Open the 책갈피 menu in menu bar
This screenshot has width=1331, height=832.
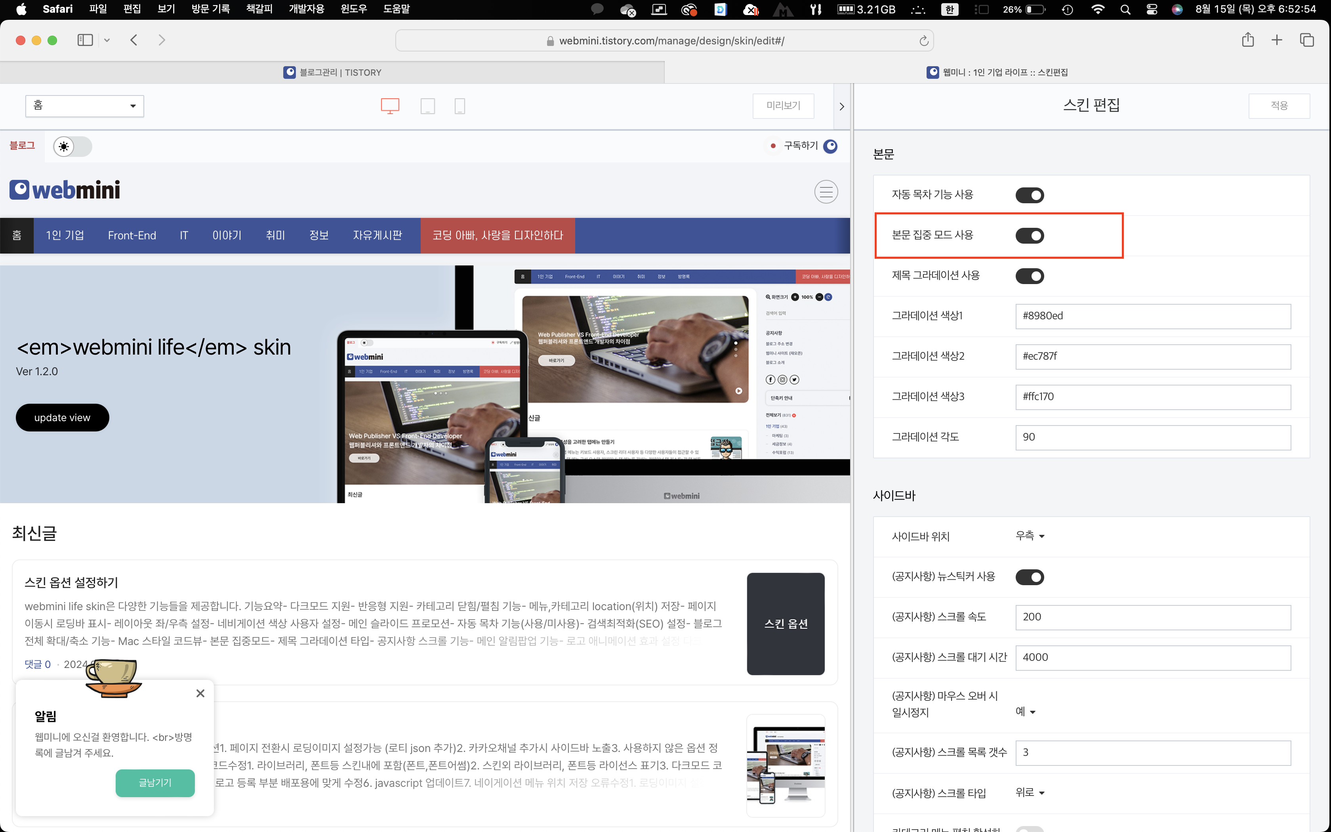[x=259, y=9]
